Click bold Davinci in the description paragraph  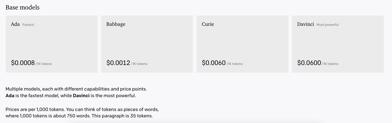tap(81, 96)
